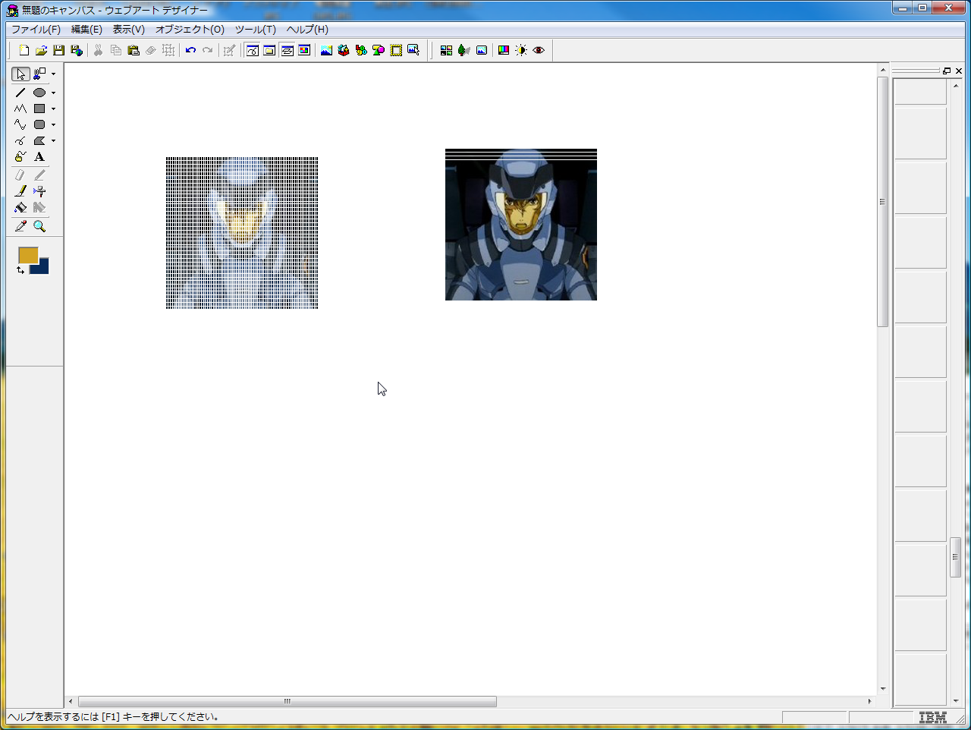The image size is (971, 730).
Task: Expand the ellipse tool dropdown arrow
Action: 53,93
